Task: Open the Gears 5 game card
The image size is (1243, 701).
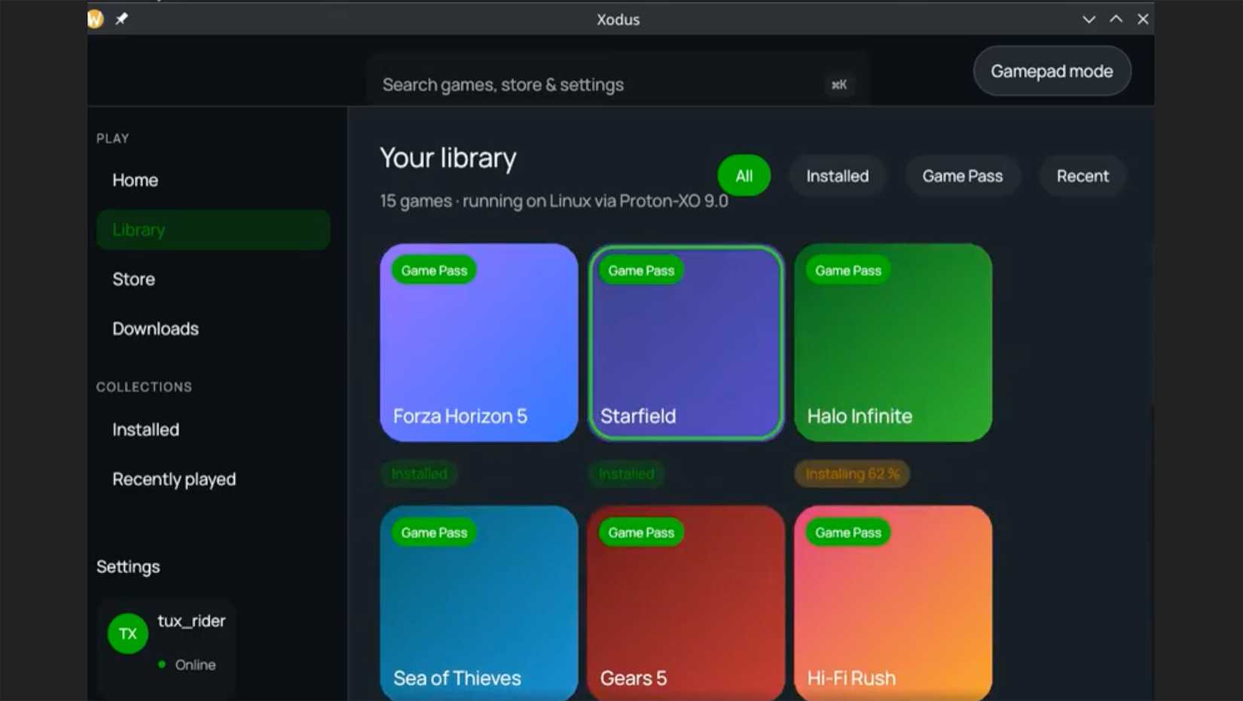Action: (686, 603)
